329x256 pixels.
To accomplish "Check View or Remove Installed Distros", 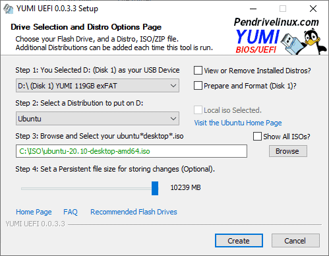I will [198, 71].
